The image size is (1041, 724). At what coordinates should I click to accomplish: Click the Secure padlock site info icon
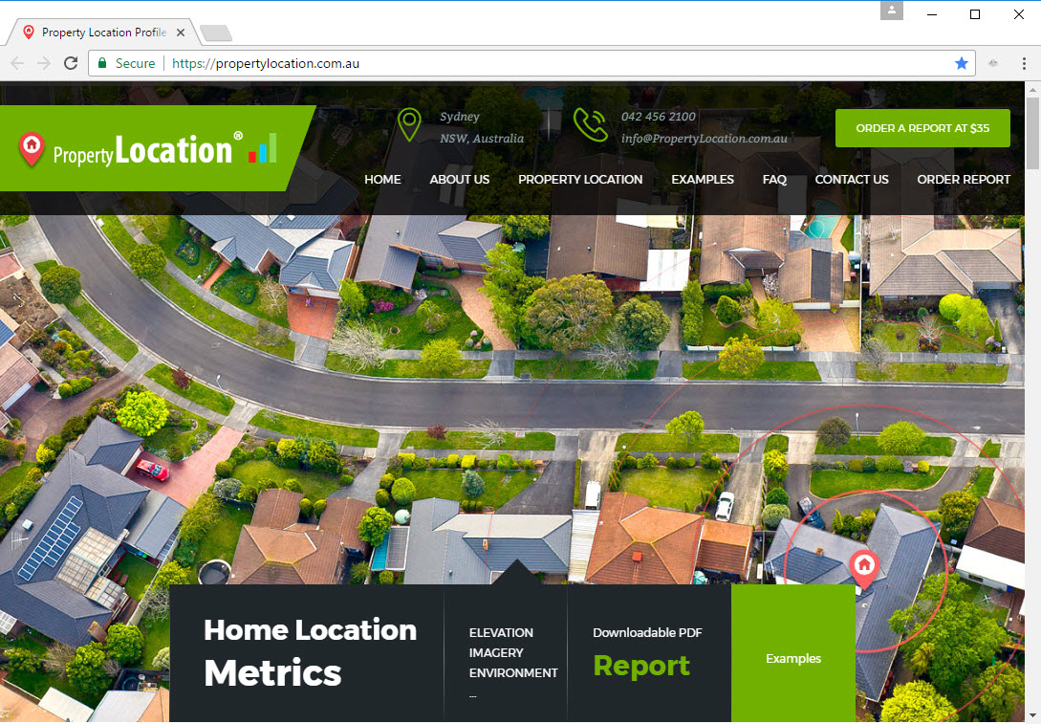pyautogui.click(x=103, y=63)
